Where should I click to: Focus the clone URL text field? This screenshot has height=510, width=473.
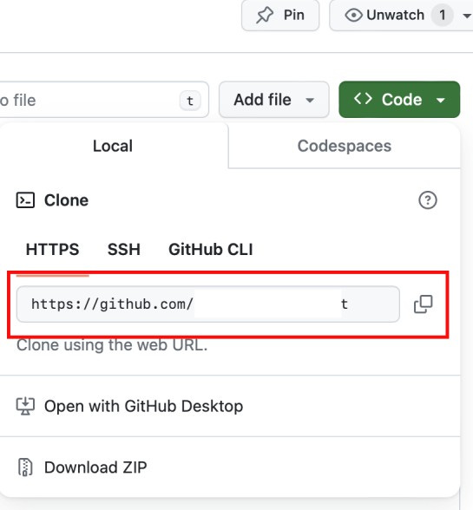208,304
